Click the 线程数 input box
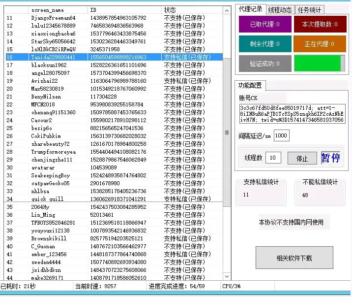Image resolution: width=352 pixels, height=297 pixels. [274, 158]
